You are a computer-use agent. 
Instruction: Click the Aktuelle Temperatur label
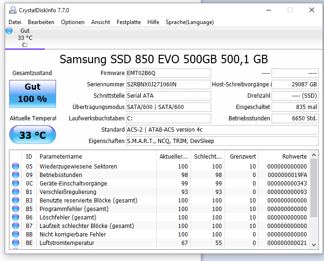(33, 118)
